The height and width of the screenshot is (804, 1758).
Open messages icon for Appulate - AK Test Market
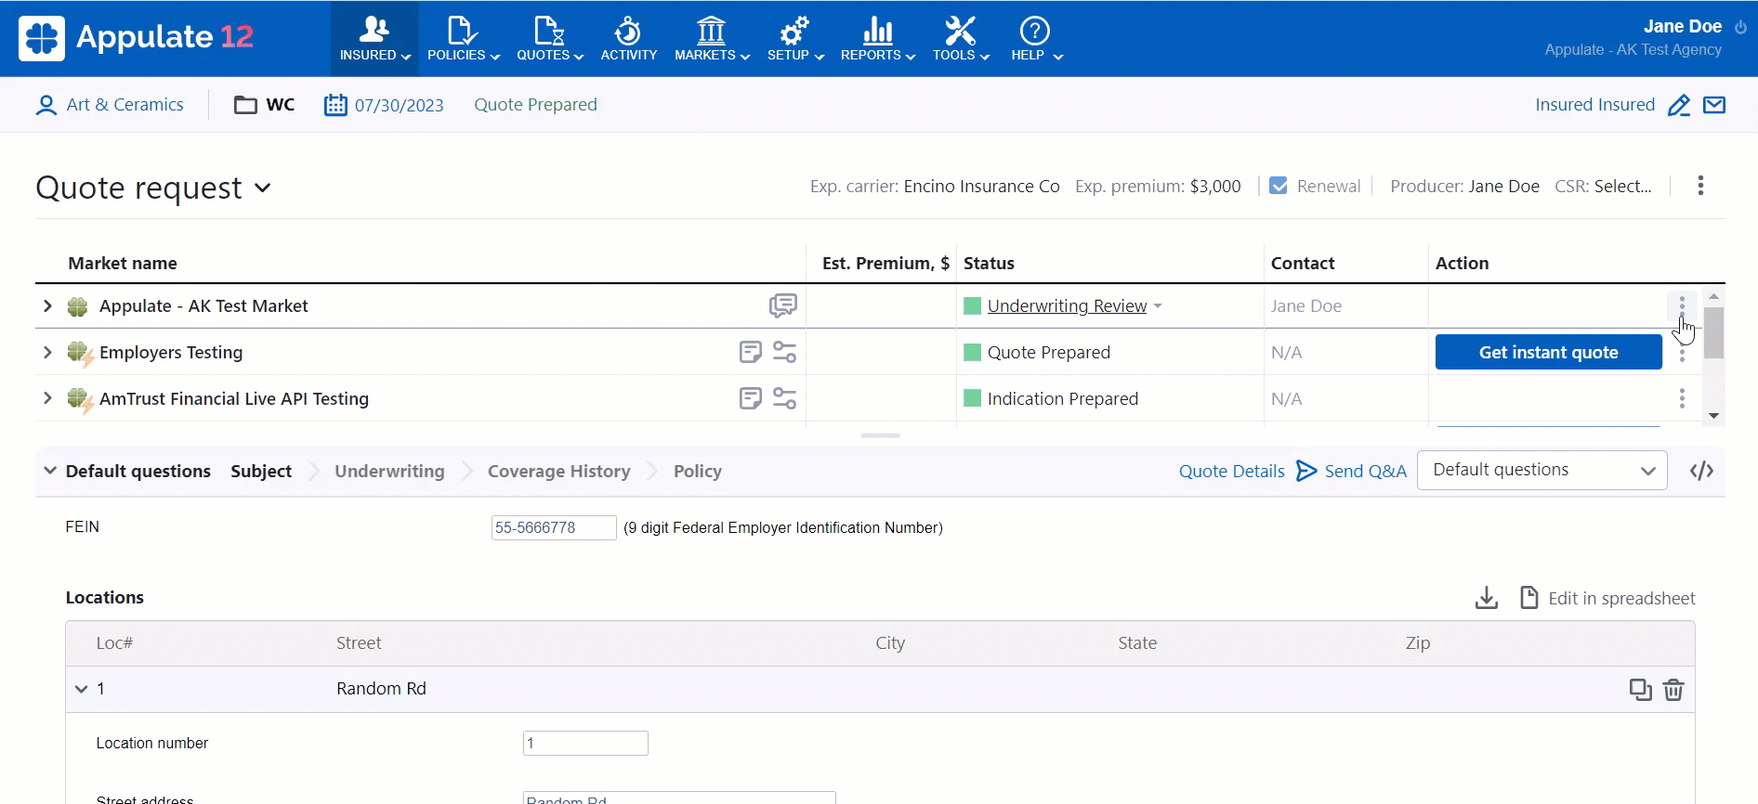pyautogui.click(x=783, y=305)
